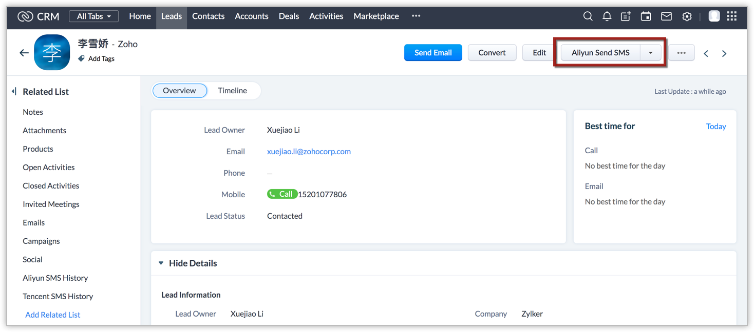Open the Marketplace tab
This screenshot has width=754, height=332.
[376, 16]
